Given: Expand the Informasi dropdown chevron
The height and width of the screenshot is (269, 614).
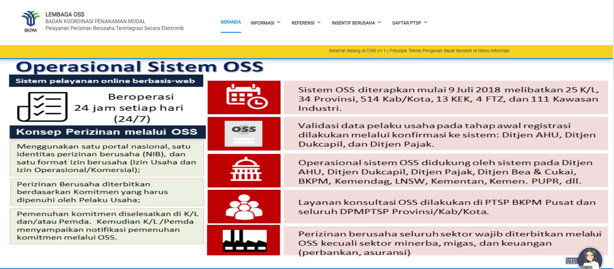Looking at the screenshot, I should (x=279, y=23).
